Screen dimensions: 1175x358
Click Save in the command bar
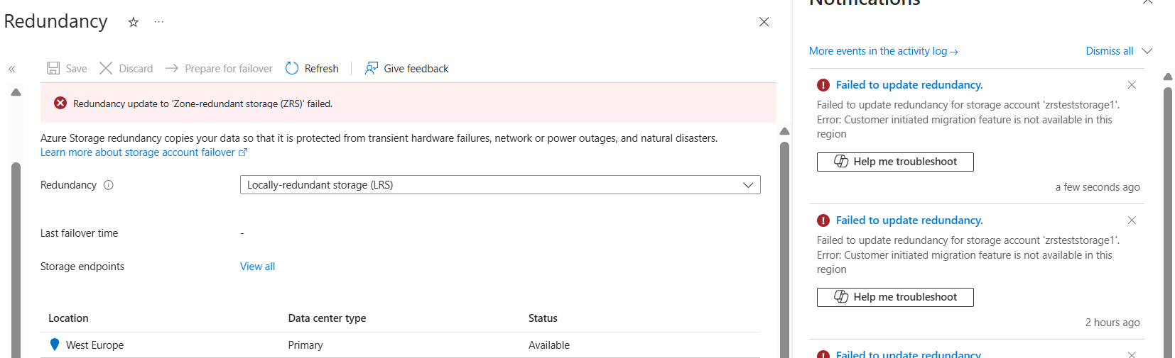click(x=67, y=68)
